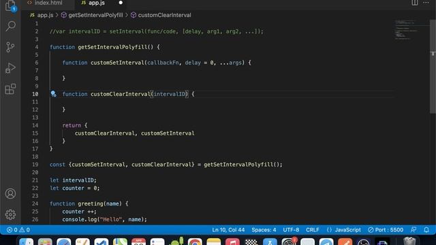Click the 'const {customSetInterval' destructuring line
Screen dimensions: 436x245
pos(166,165)
